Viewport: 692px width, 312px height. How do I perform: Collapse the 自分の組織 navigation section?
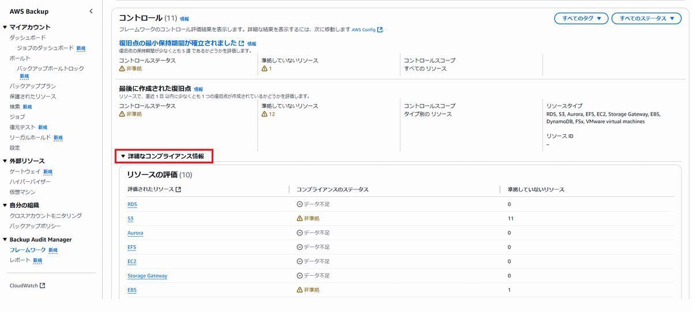click(5, 205)
